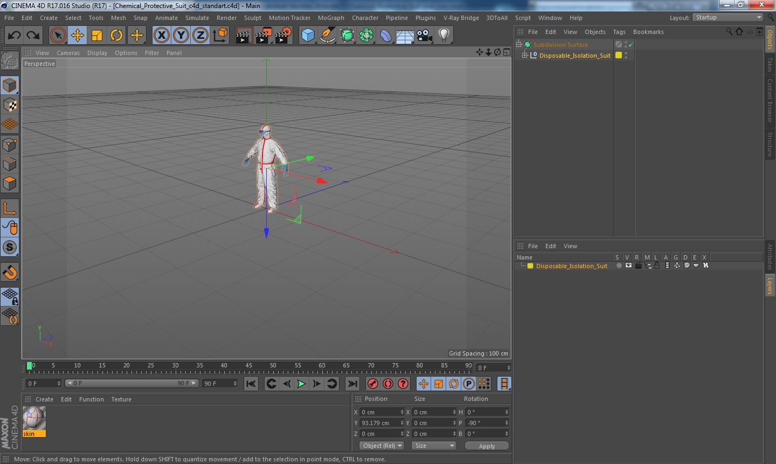
Task: Go to end of animation
Action: point(352,384)
